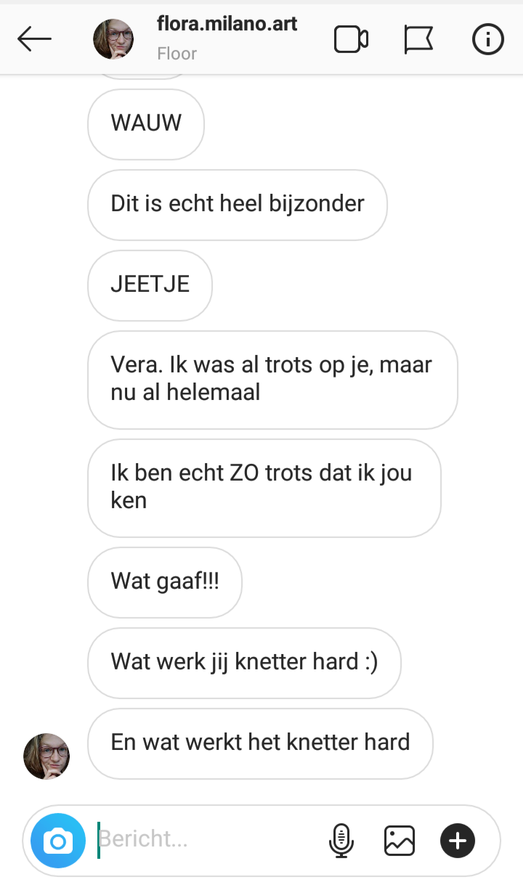The image size is (523, 893).
Task: Tap the JEETJE message bubble
Action: 150,285
